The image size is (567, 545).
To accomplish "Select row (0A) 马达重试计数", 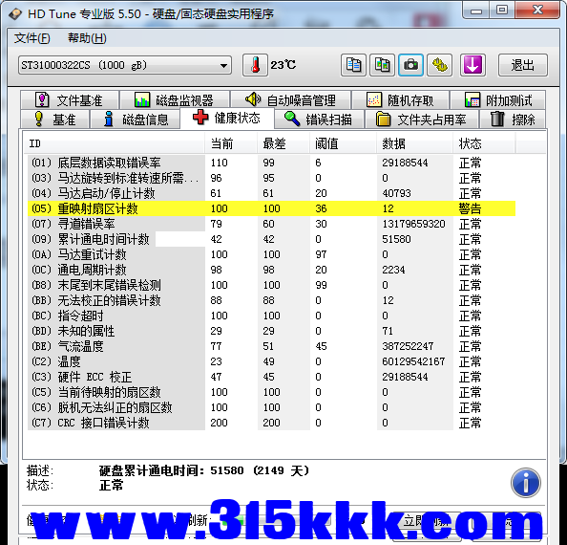I will [x=271, y=254].
